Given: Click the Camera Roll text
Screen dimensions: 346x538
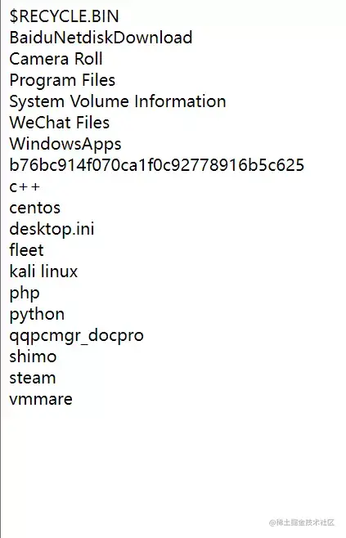Looking at the screenshot, I should coord(56,59).
